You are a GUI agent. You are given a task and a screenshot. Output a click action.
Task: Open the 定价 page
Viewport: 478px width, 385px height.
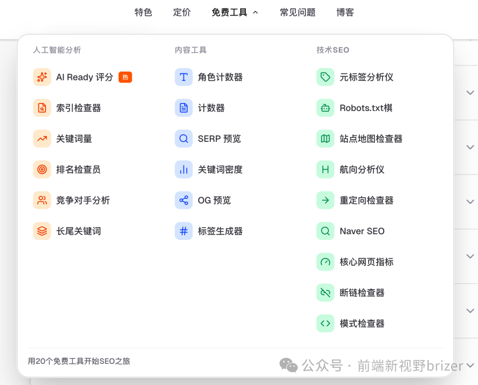[181, 12]
